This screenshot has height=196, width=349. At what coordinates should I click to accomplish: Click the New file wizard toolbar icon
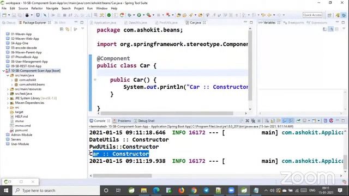click(4, 15)
